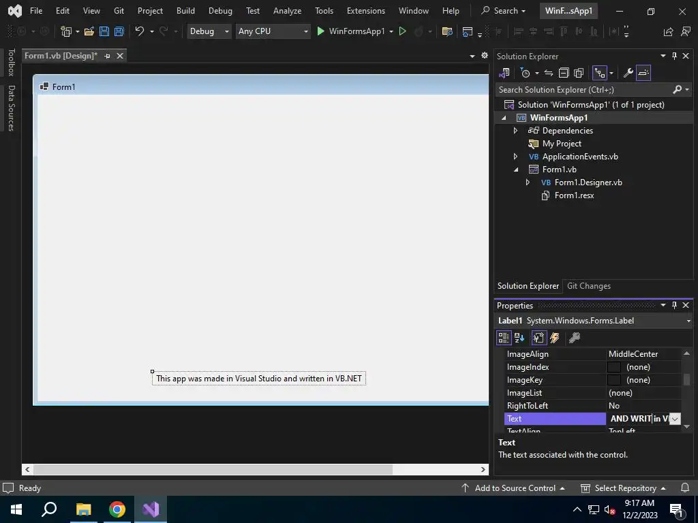This screenshot has height=523, width=698.
Task: Open Solution Explorer Properties wrench icon
Action: [x=628, y=73]
